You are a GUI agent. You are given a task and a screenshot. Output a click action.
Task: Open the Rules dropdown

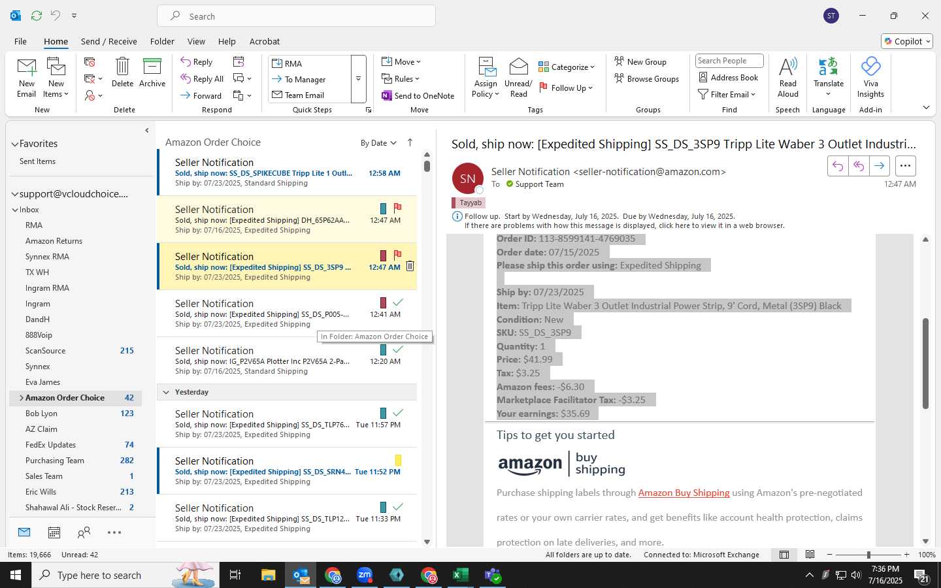click(401, 78)
